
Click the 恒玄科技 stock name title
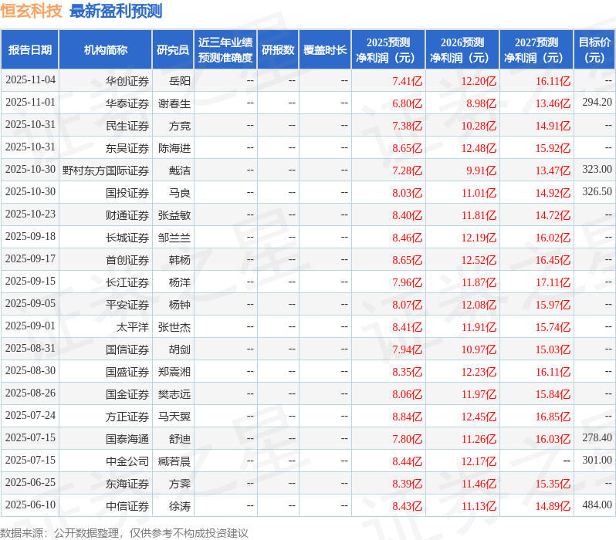click(x=31, y=11)
